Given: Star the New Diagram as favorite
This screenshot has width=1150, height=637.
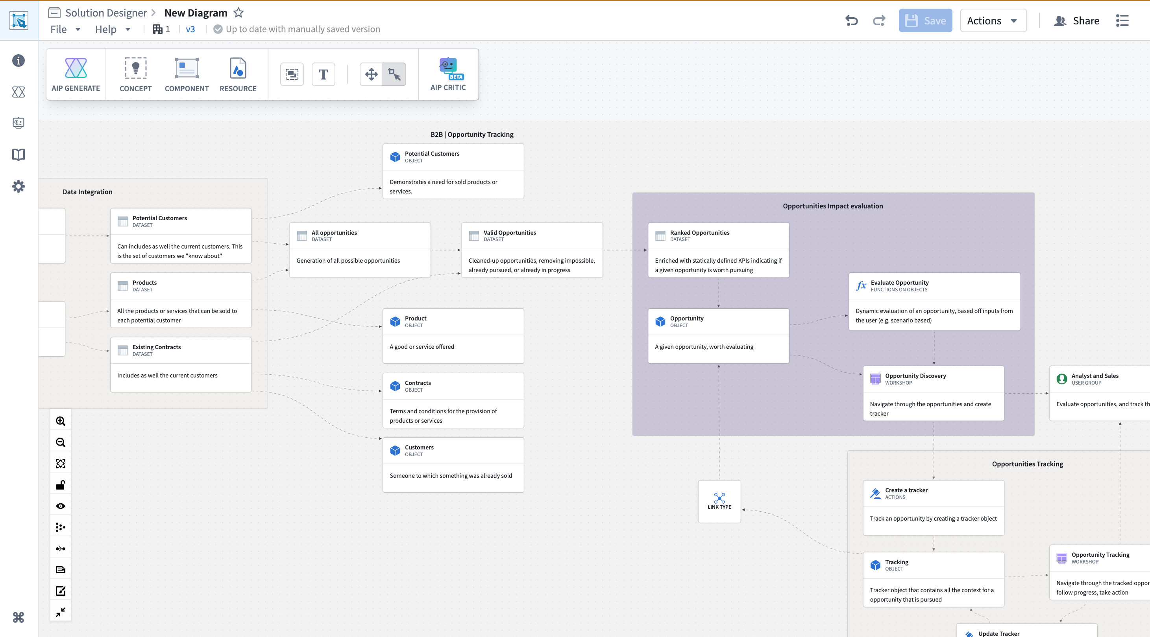Looking at the screenshot, I should [x=239, y=13].
